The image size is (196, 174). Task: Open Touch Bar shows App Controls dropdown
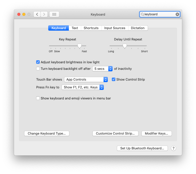(x=86, y=79)
